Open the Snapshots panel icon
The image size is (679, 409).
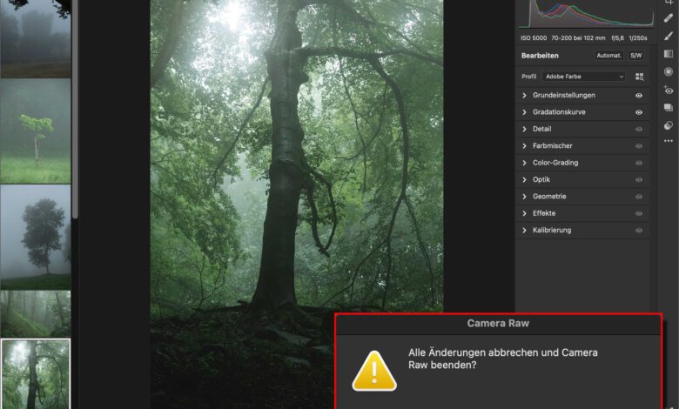tap(669, 107)
